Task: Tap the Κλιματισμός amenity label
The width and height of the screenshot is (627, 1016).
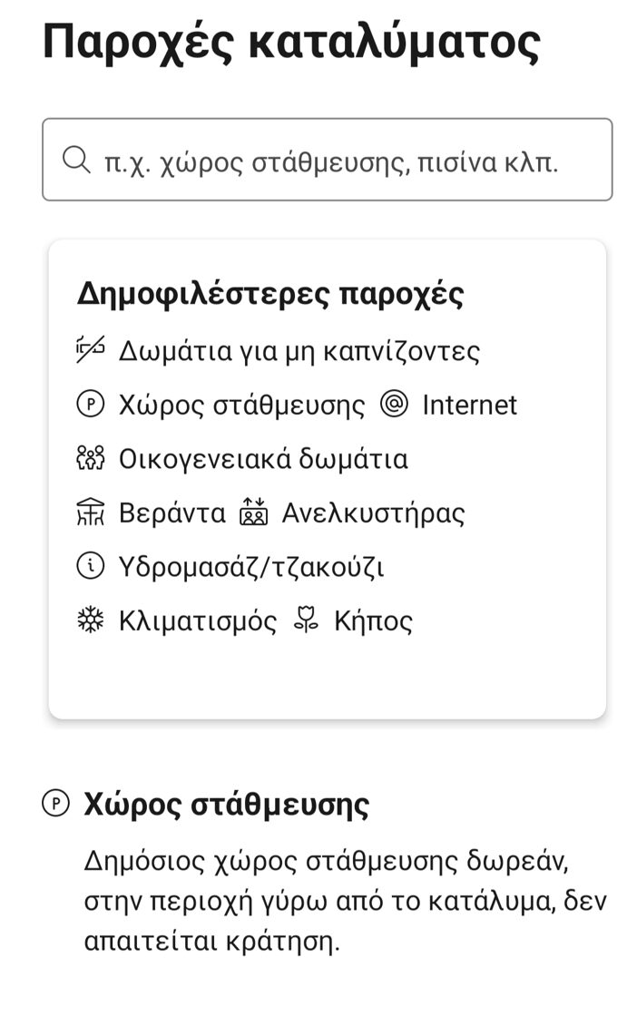Action: (198, 621)
